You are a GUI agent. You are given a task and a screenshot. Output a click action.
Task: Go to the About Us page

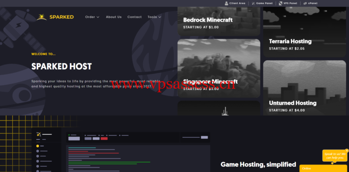point(114,17)
